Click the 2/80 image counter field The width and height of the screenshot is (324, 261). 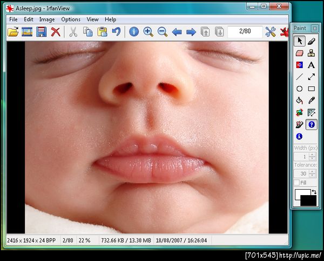[x=245, y=32]
